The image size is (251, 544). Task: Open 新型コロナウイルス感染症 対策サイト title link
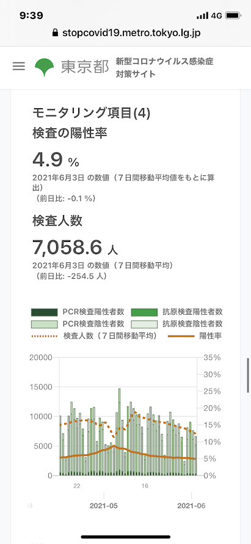164,68
